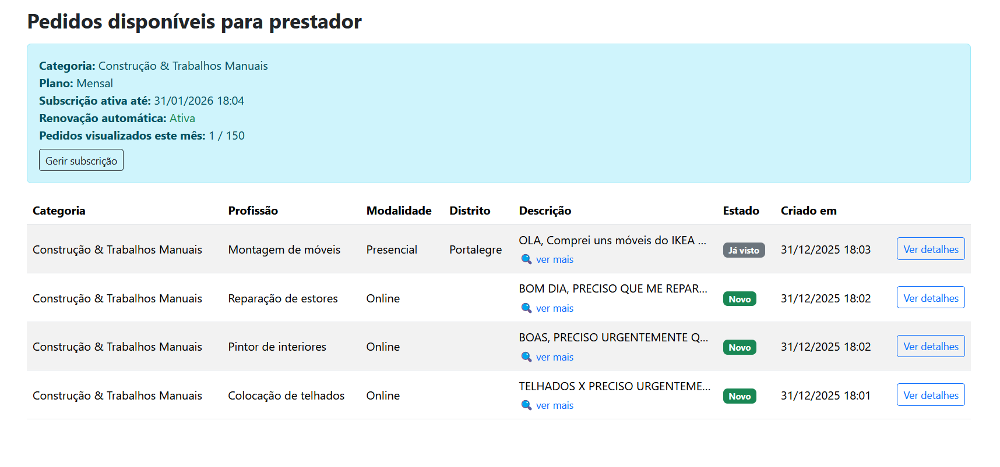Expand 'ver mais' under BOM DIA description
The width and height of the screenshot is (1000, 467).
554,308
